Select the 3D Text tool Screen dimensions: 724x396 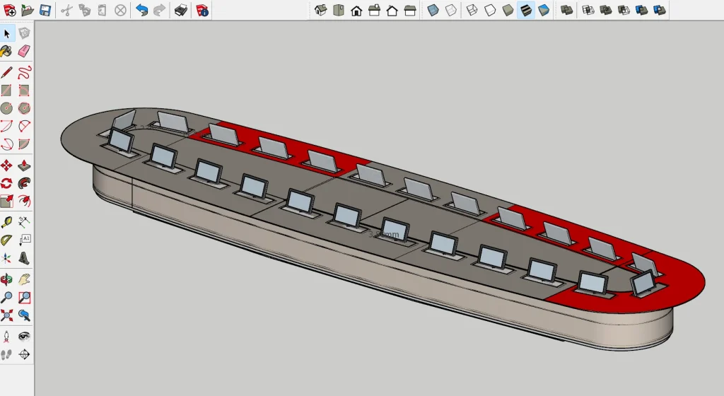click(25, 258)
